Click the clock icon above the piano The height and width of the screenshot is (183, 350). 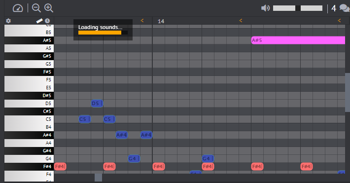pos(47,21)
